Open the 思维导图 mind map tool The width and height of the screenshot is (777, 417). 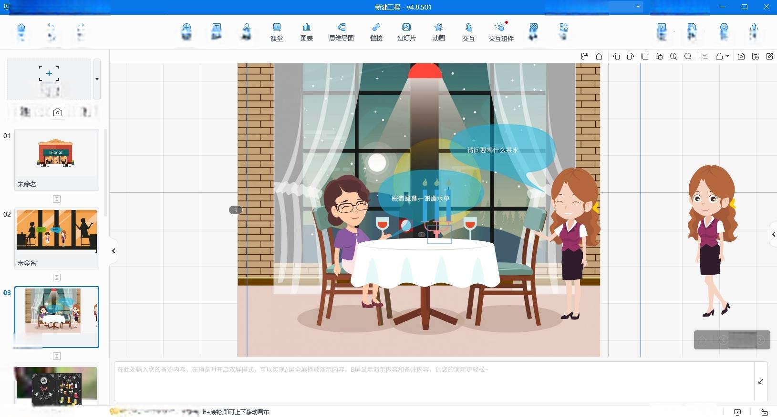coord(342,32)
